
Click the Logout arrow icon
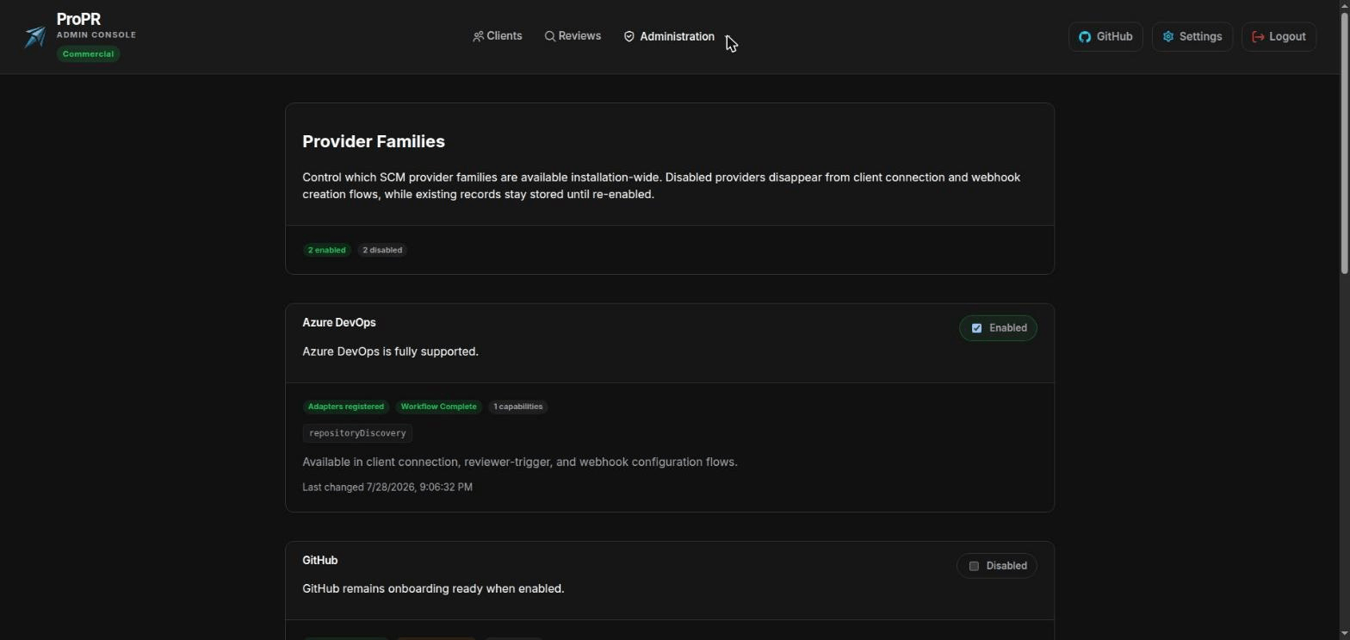click(1258, 37)
